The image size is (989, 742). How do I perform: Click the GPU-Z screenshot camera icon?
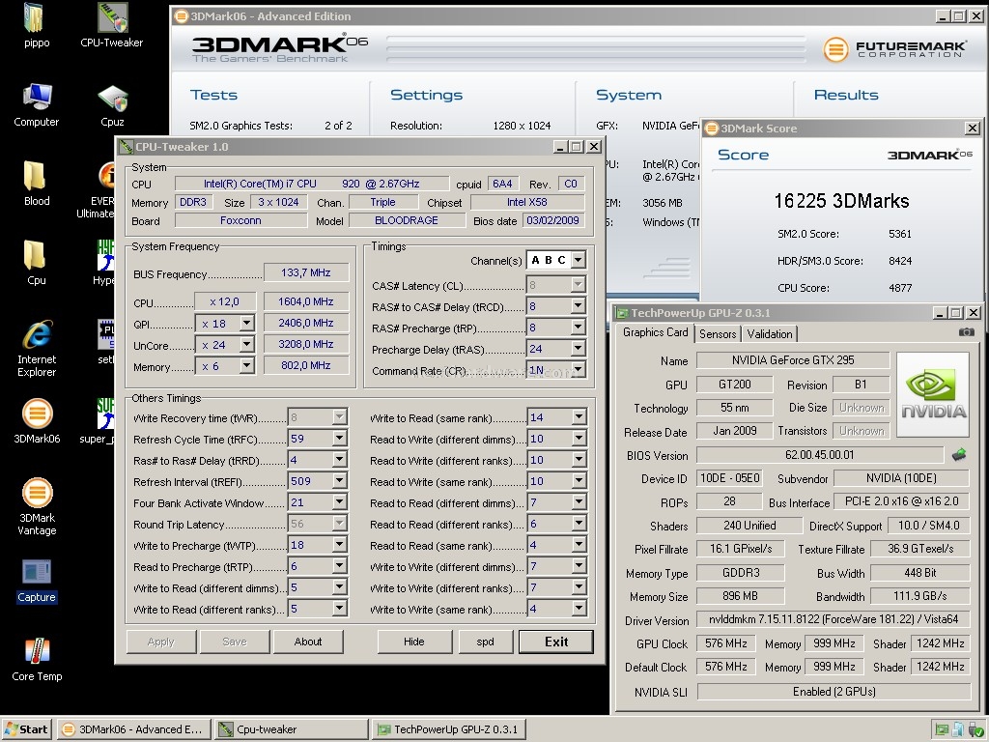click(966, 332)
